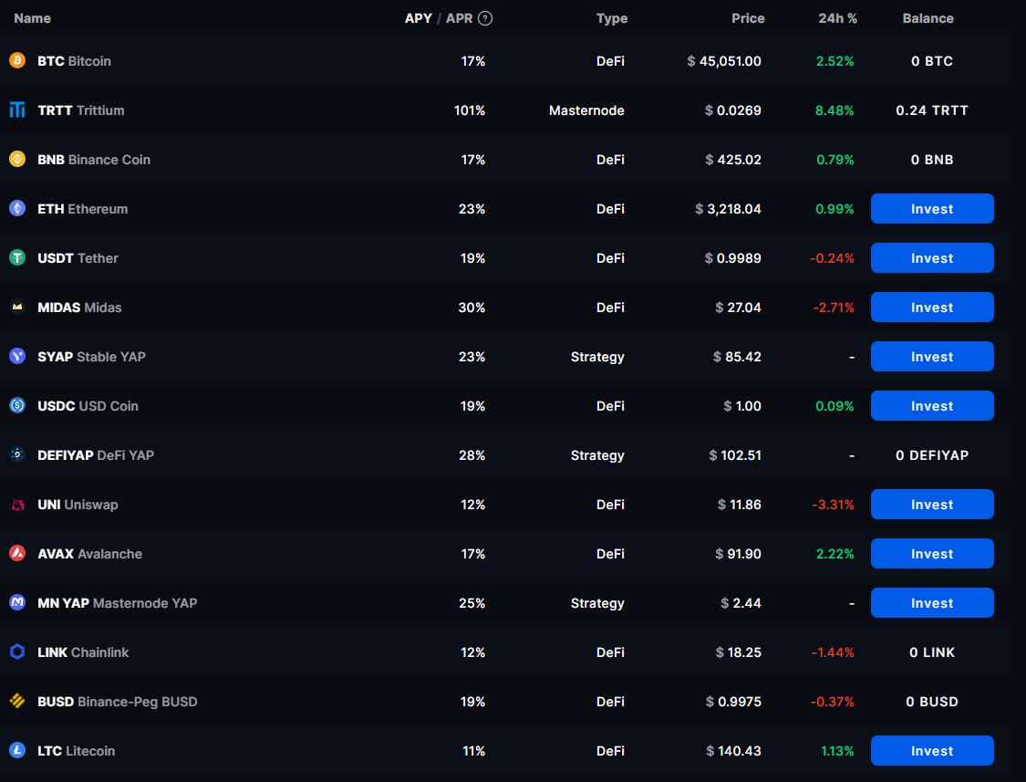The image size is (1026, 782).
Task: Select the Uniswap unicorn icon
Action: [x=17, y=505]
